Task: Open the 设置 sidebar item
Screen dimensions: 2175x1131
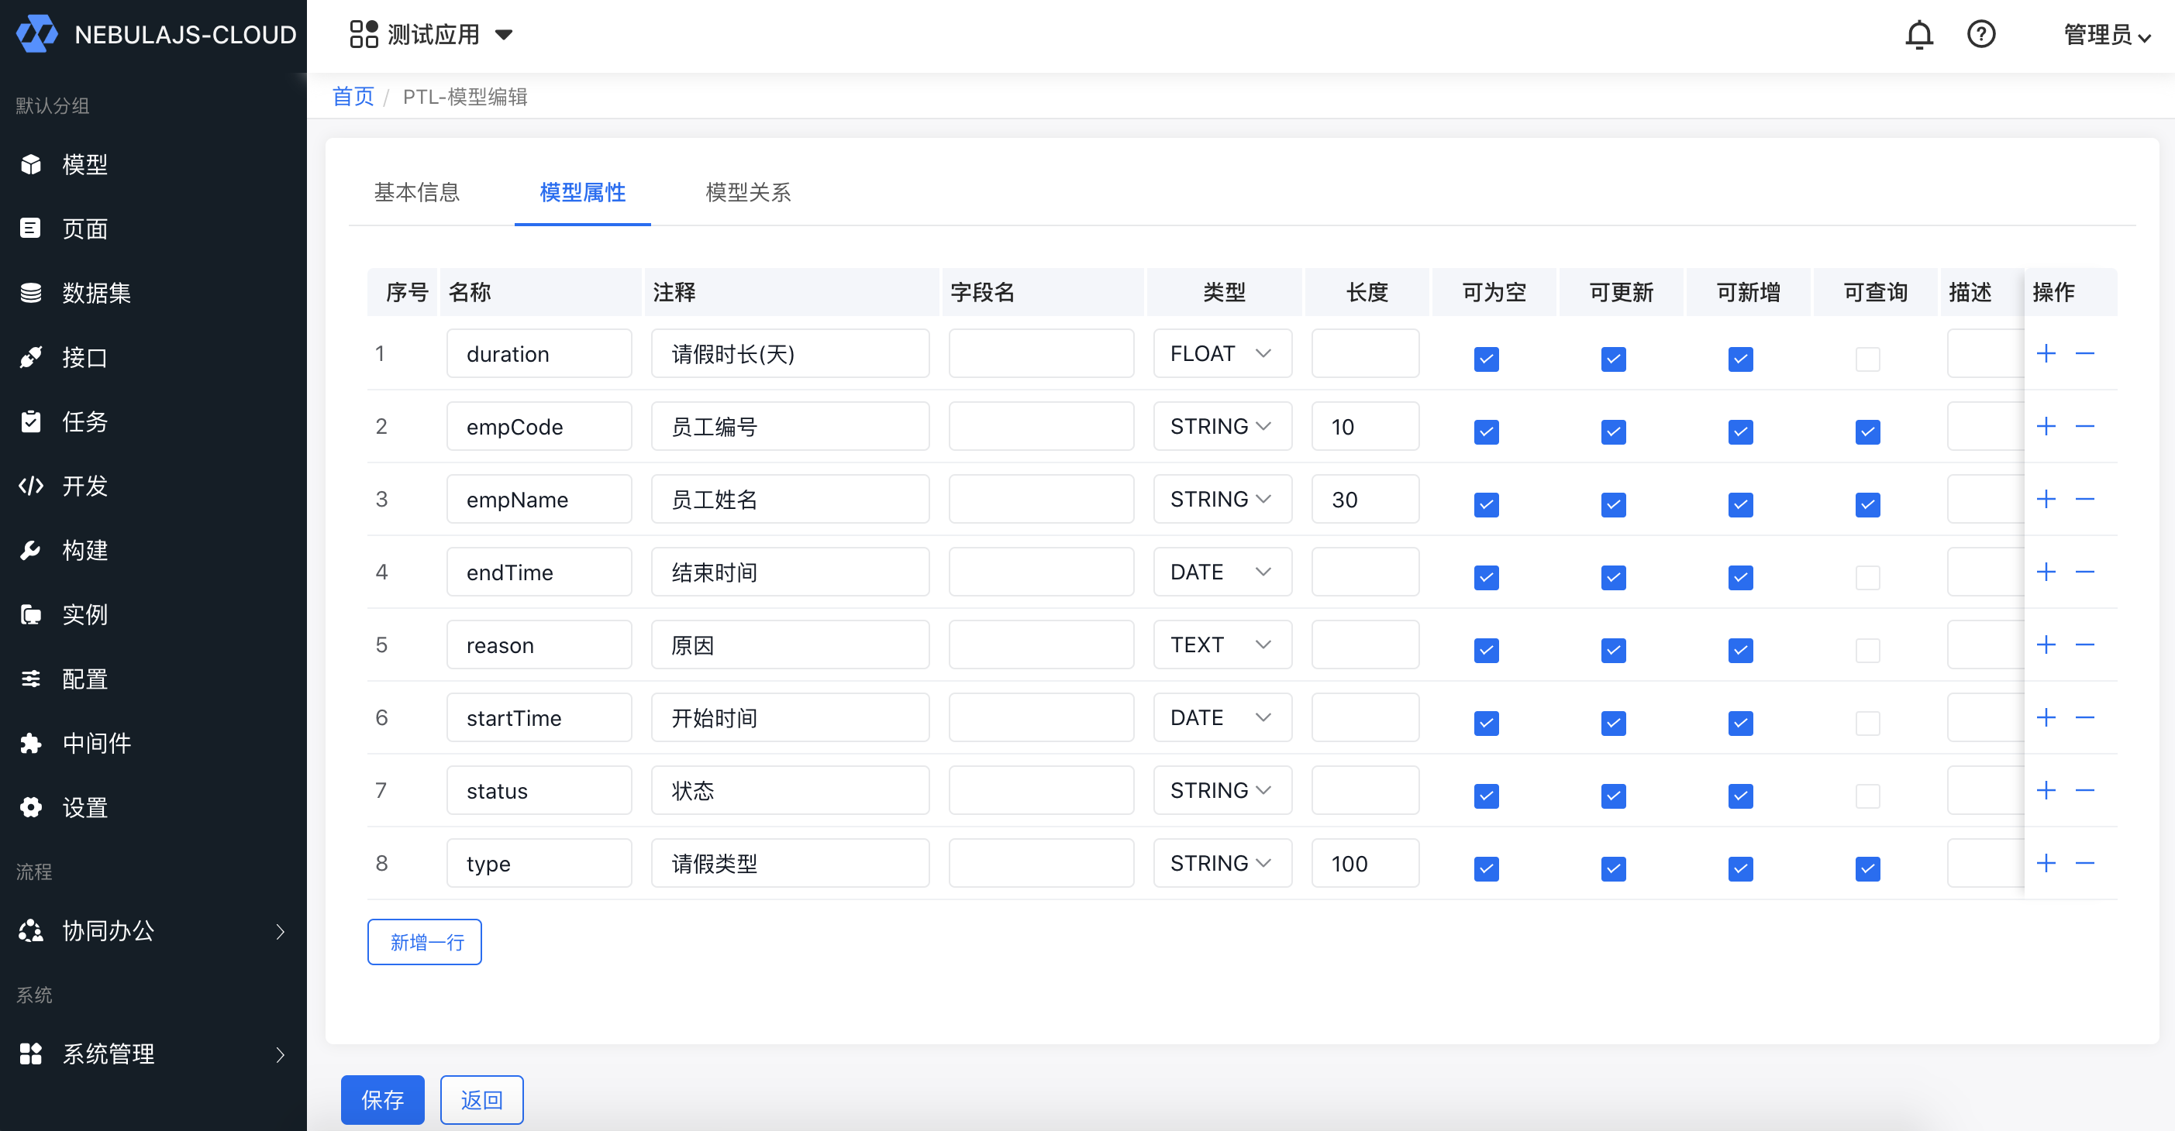Action: (x=84, y=807)
